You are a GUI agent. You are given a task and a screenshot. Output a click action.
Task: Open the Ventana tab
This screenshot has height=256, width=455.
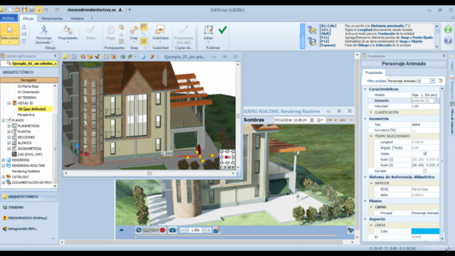tap(77, 18)
